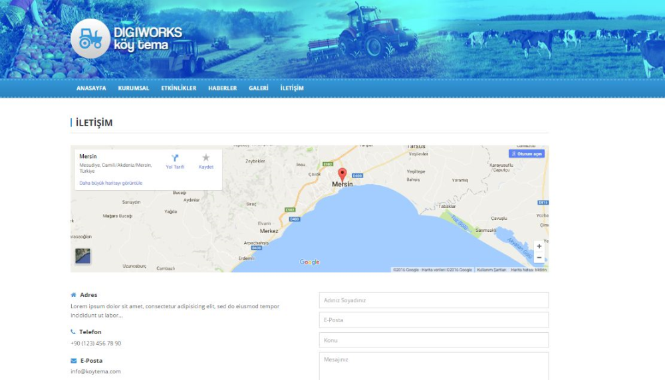Open 'Daha büyük haritayı görüntüle' link
The image size is (665, 380).
point(110,183)
